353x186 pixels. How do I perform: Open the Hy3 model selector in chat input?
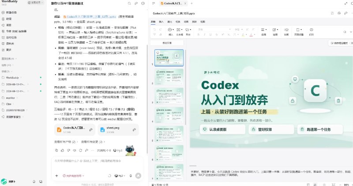(x=120, y=176)
